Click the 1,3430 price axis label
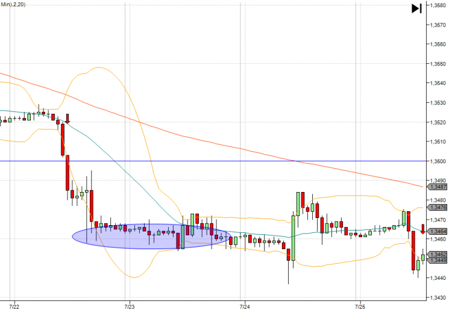 (438, 297)
